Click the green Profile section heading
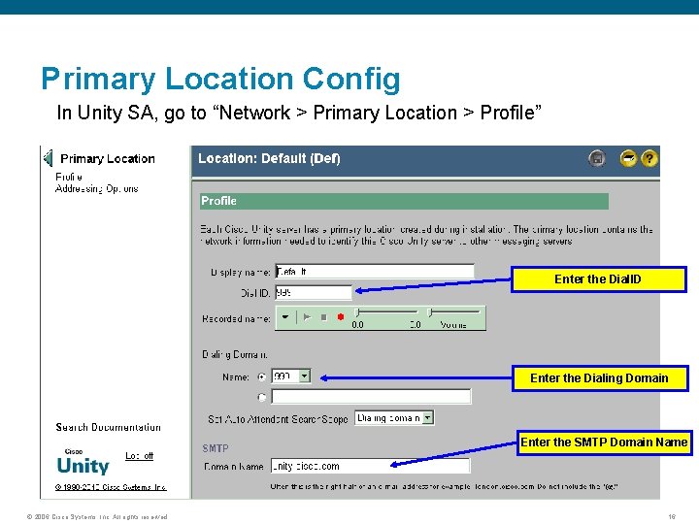 pyautogui.click(x=404, y=201)
